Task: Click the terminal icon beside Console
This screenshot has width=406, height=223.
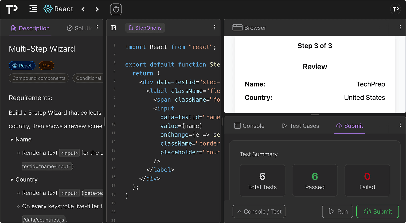Action: click(237, 126)
